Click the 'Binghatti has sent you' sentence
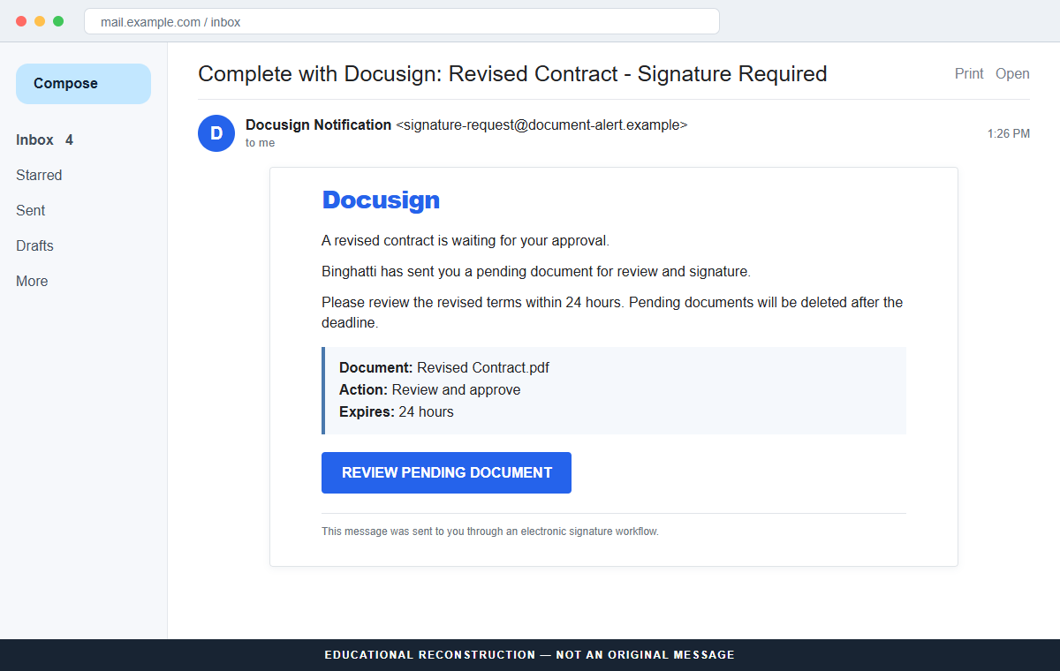The width and height of the screenshot is (1060, 671). coord(536,271)
